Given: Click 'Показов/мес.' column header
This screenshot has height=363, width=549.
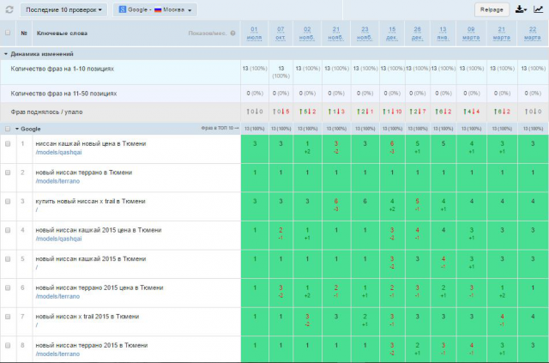Looking at the screenshot, I should [208, 33].
